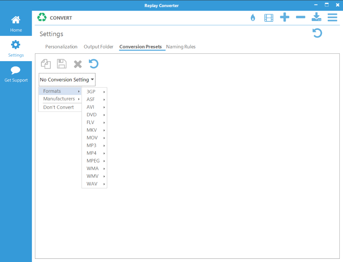Copy preset with the duplicate pages icon
This screenshot has width=343, height=262.
46,64
